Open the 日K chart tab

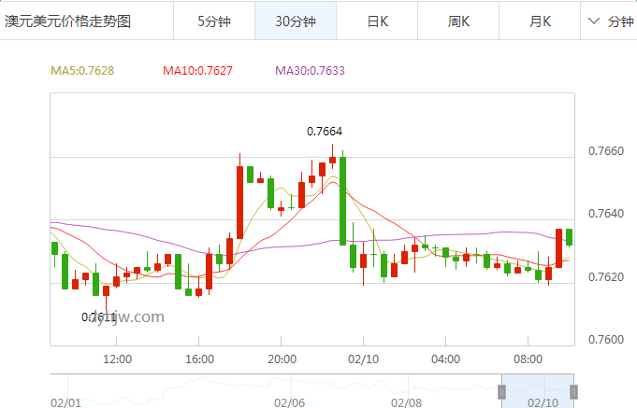(377, 21)
